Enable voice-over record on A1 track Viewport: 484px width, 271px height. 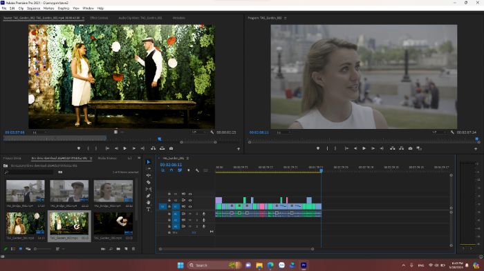click(204, 214)
